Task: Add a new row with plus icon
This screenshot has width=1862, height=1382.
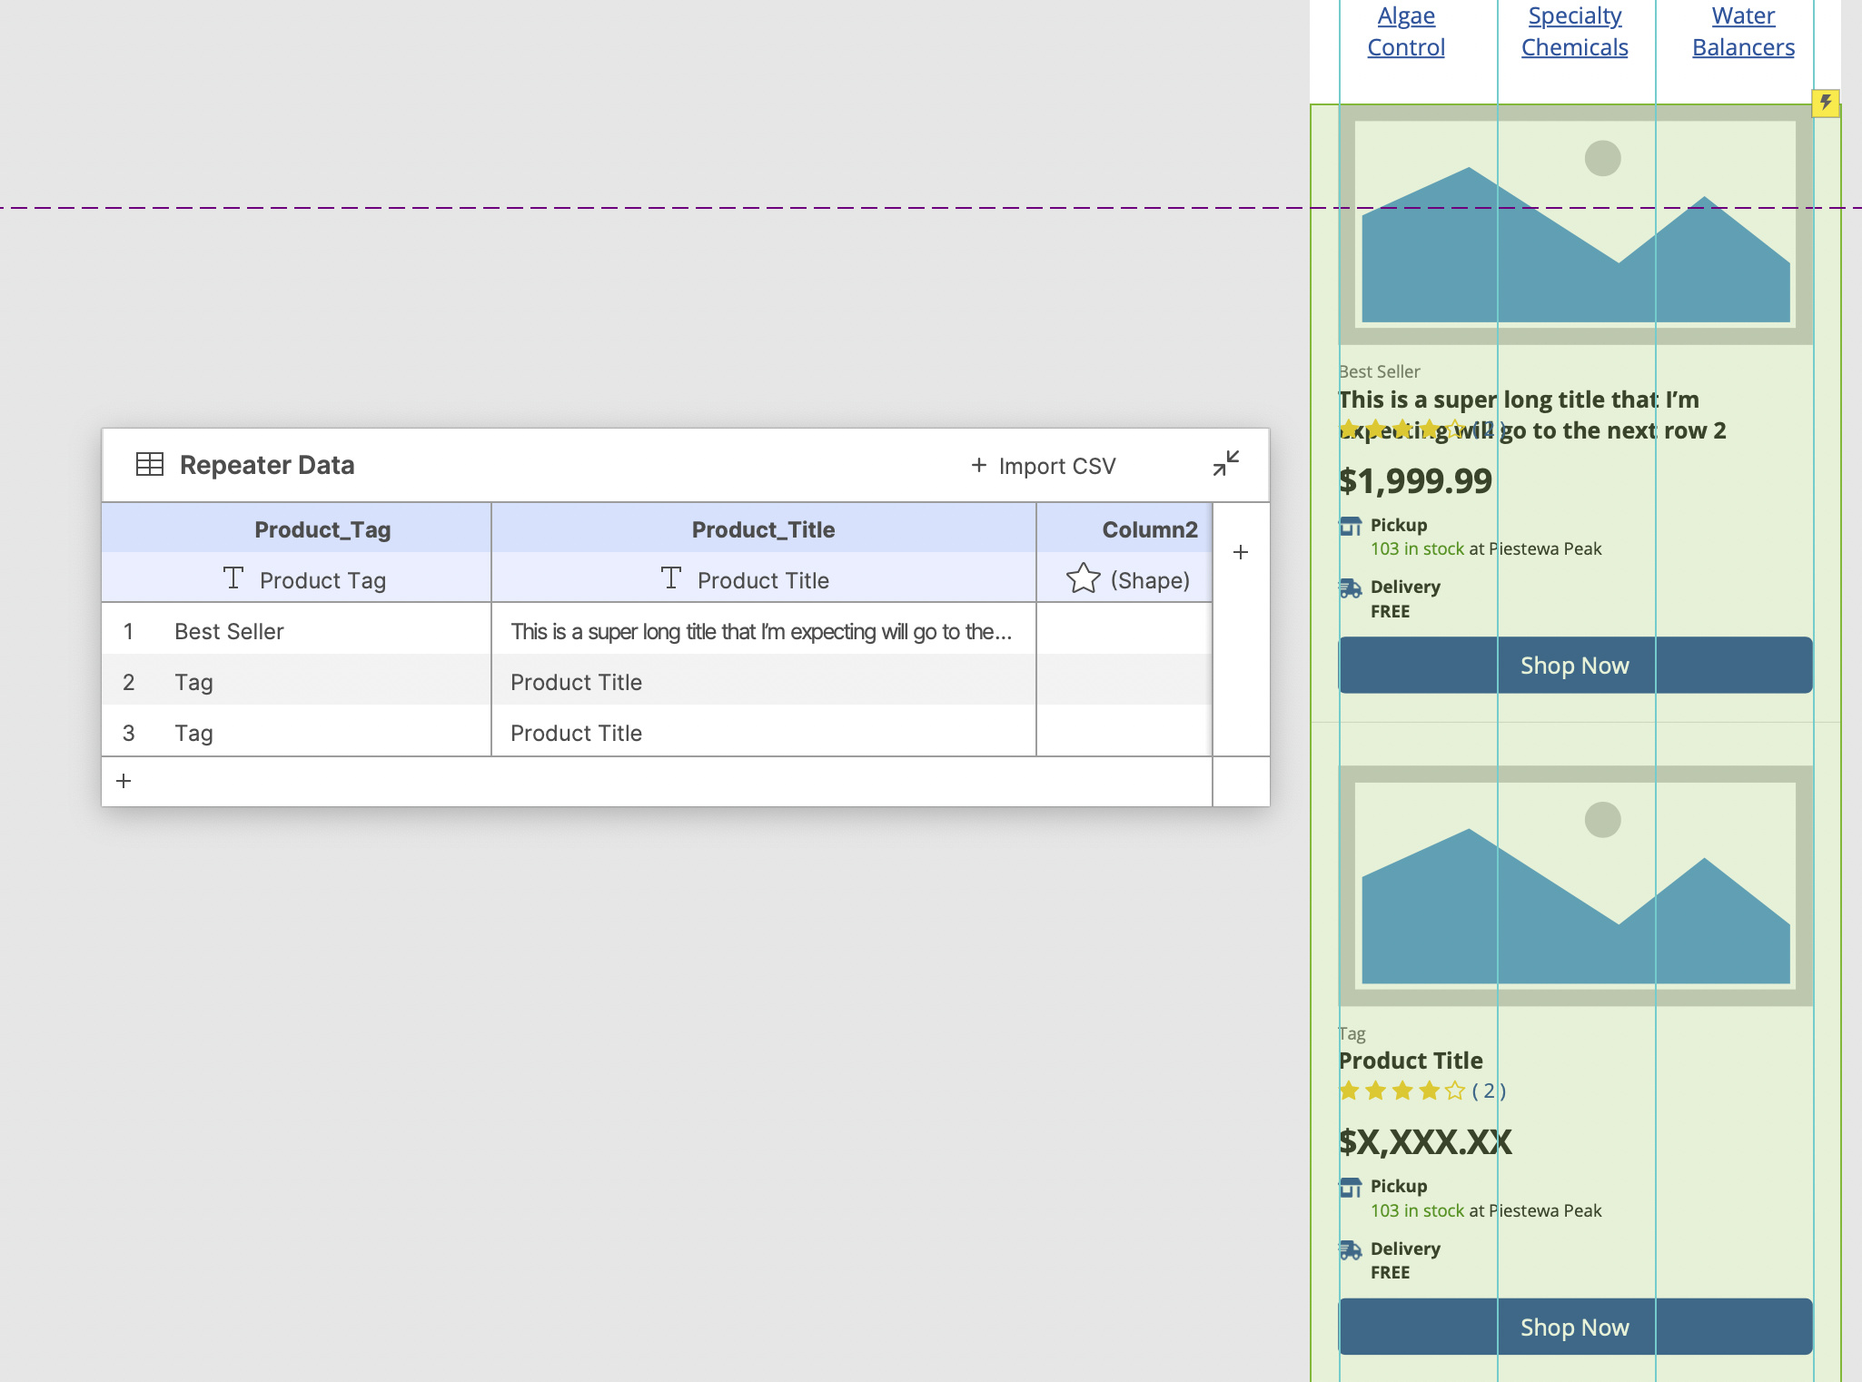Action: 124,781
